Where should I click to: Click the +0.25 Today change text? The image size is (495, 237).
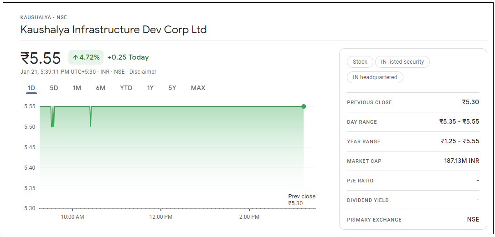click(x=128, y=57)
